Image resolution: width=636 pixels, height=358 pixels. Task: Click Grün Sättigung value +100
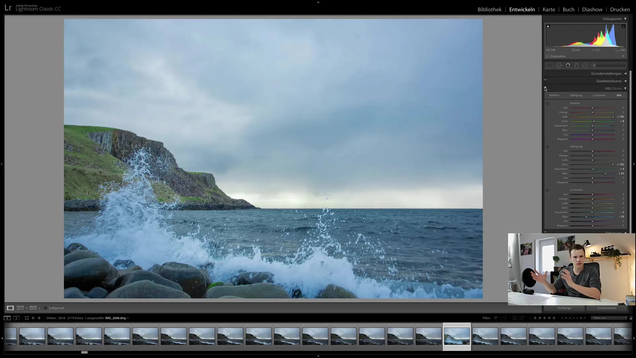[x=620, y=165]
